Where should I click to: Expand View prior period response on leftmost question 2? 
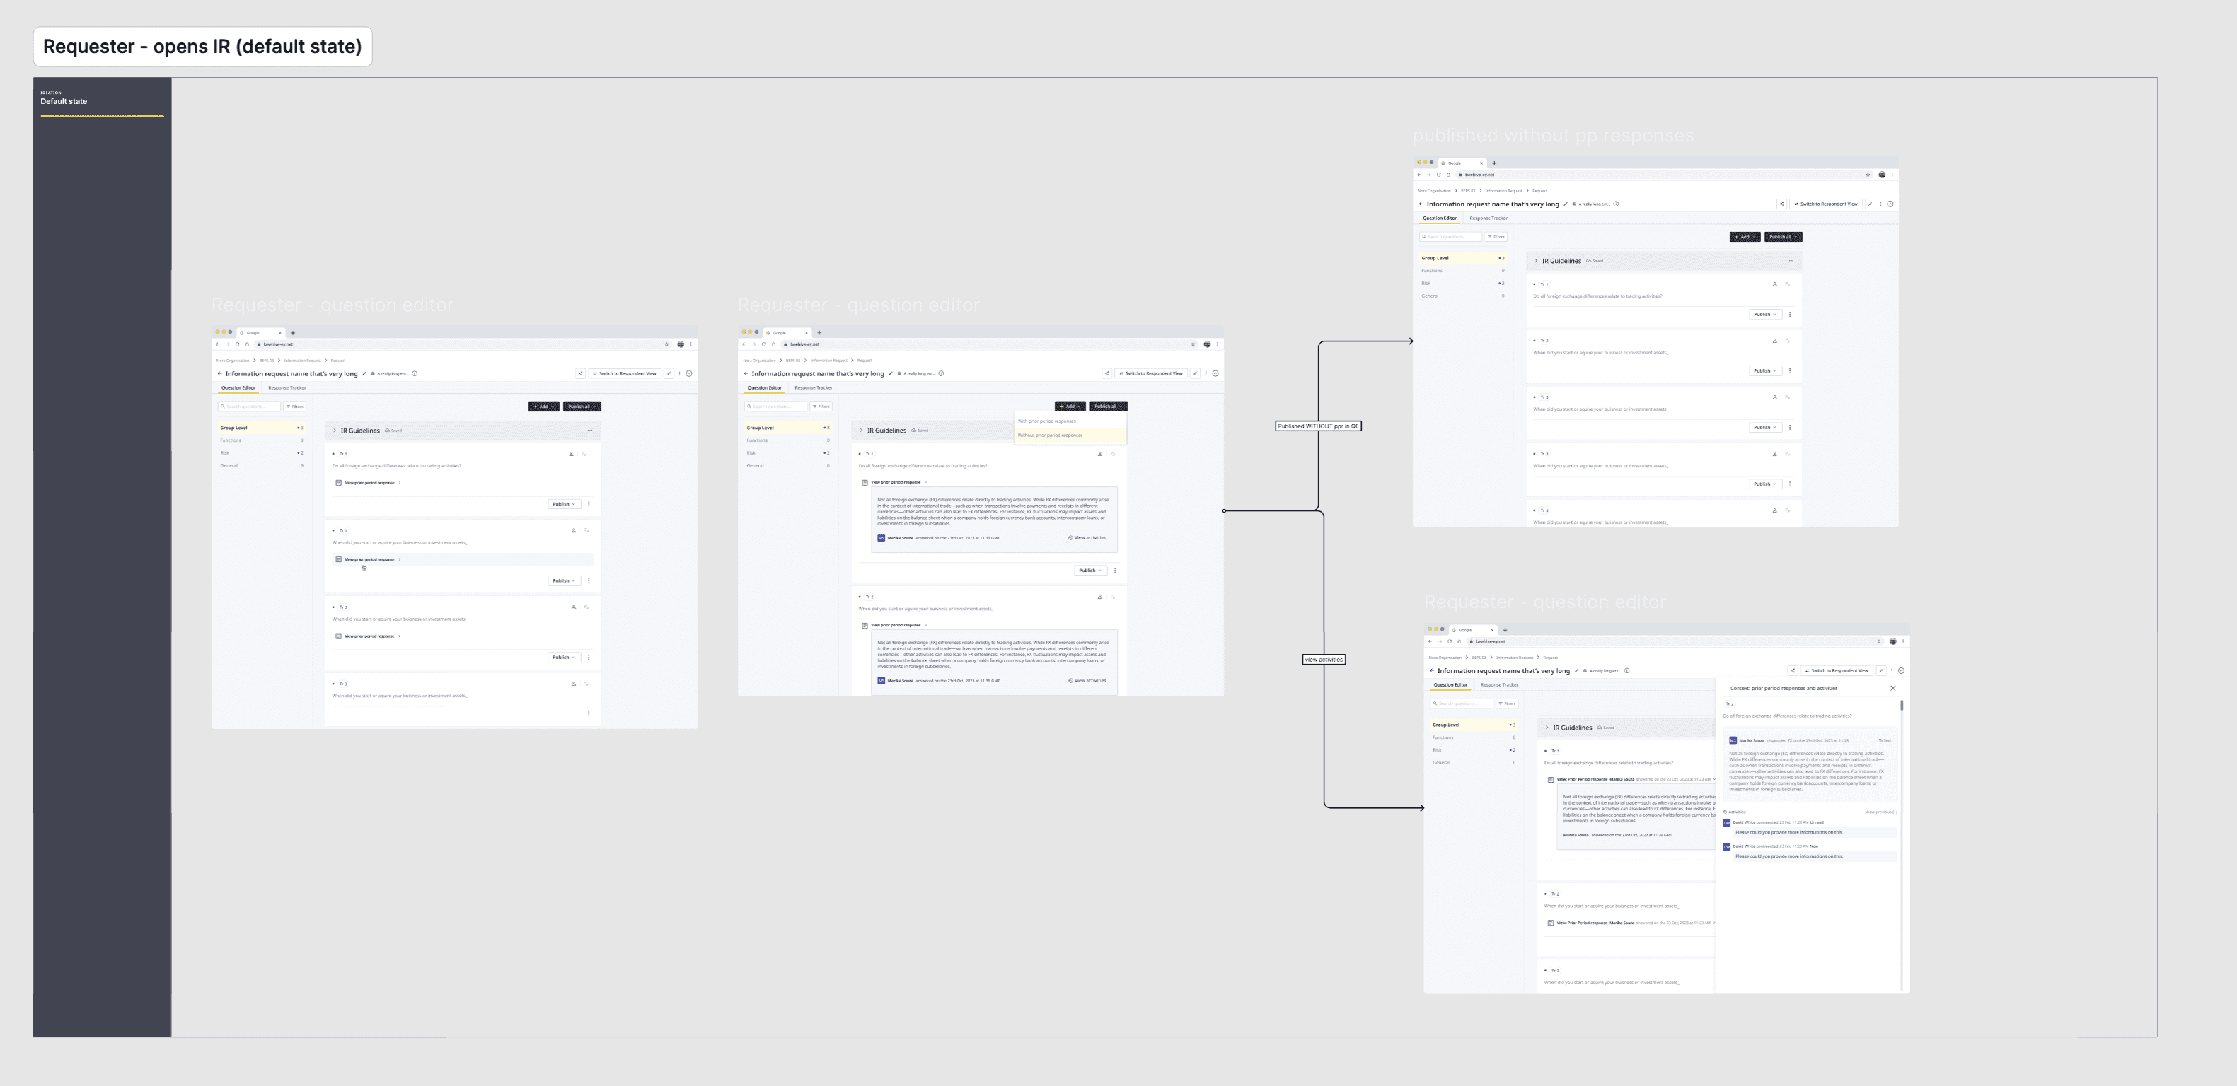[x=369, y=559]
